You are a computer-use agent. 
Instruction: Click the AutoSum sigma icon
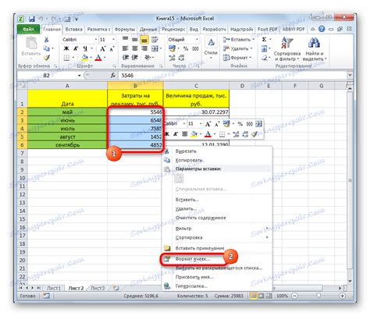tap(264, 40)
